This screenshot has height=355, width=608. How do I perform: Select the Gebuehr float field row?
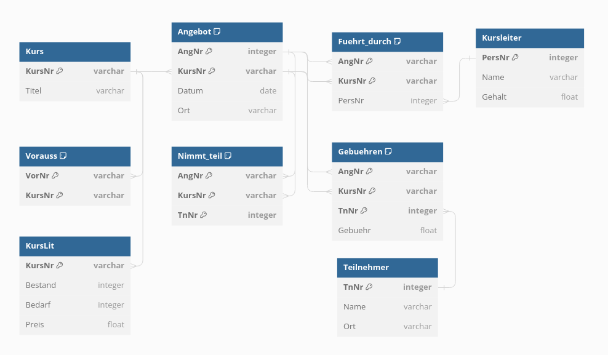[x=387, y=230]
